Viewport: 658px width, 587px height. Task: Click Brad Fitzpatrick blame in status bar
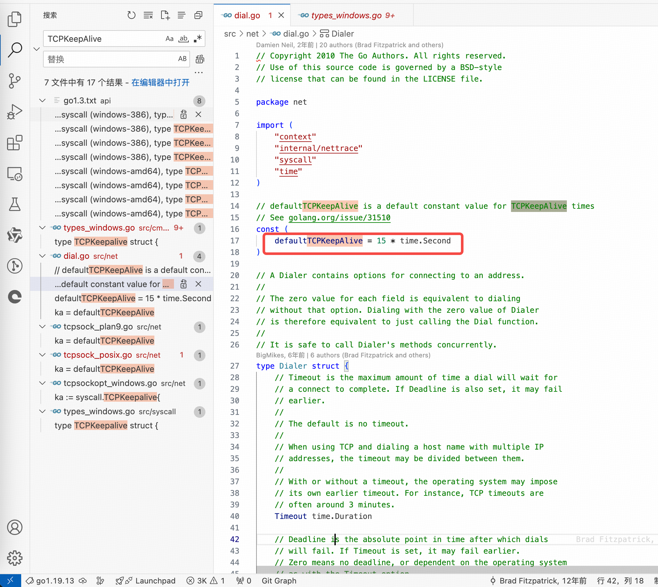538,581
